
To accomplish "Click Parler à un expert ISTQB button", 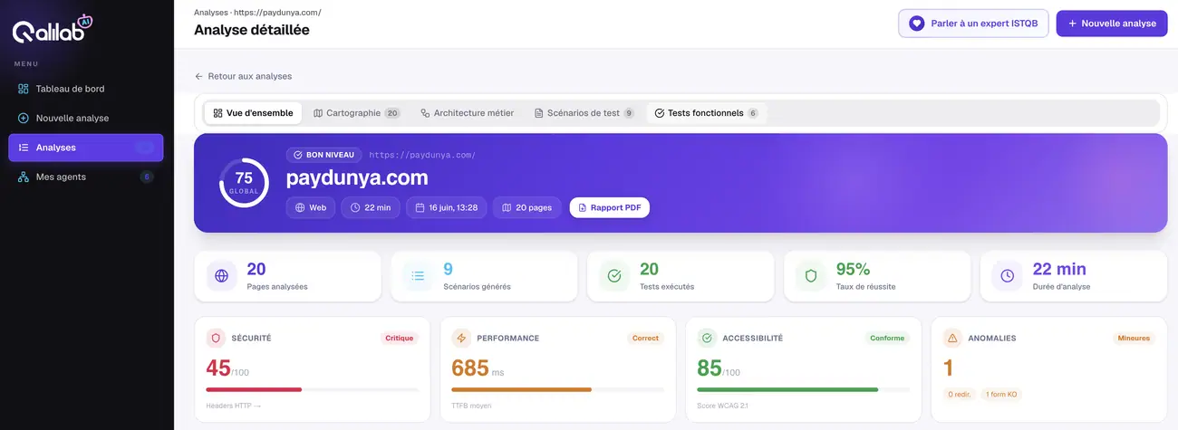I will click(974, 24).
